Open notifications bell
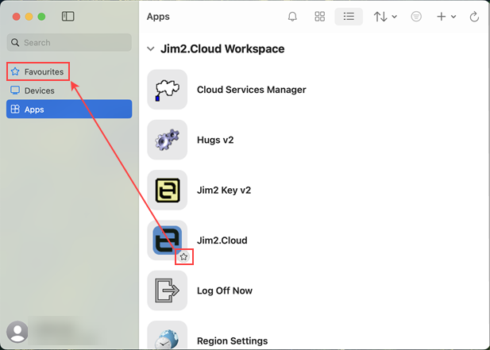 pyautogui.click(x=292, y=17)
